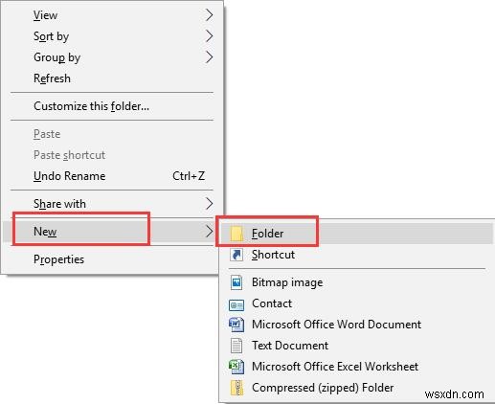The width and height of the screenshot is (495, 404).
Task: Expand the Sort by submenu arrow
Action: pyautogui.click(x=209, y=36)
